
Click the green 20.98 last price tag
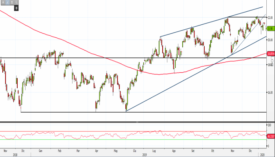(270, 29)
